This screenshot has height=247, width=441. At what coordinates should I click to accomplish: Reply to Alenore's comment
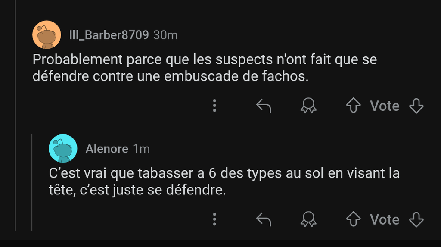tap(264, 219)
